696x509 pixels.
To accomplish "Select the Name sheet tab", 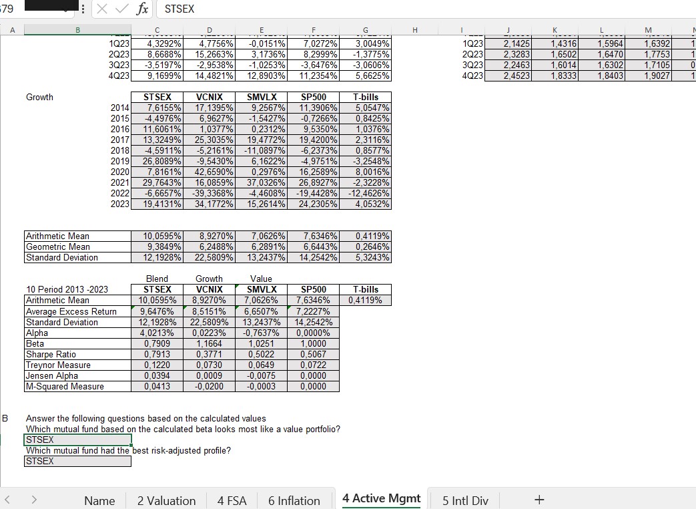I will pyautogui.click(x=99, y=500).
